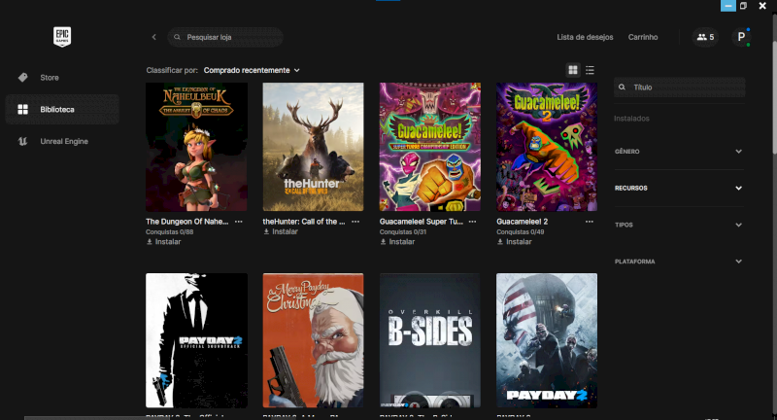The height and width of the screenshot is (420, 777).
Task: Click the 'Guacamelee! 2' title text
Action: (522, 222)
